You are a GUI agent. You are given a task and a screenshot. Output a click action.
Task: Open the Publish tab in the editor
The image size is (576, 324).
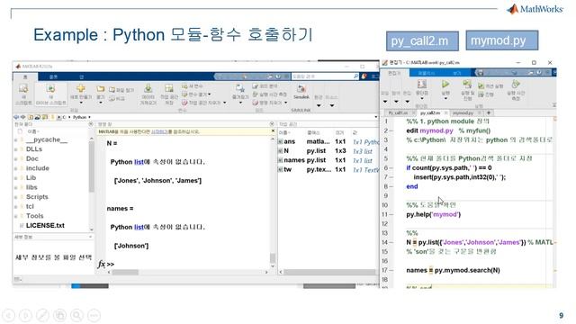[426, 73]
